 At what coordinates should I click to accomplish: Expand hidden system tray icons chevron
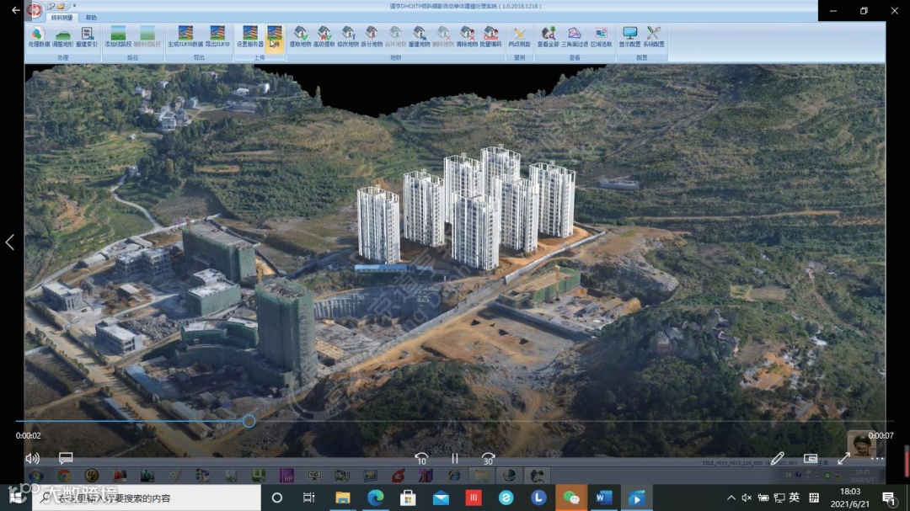[x=731, y=498]
